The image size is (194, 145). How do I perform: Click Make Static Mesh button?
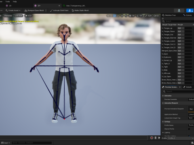click(80, 10)
